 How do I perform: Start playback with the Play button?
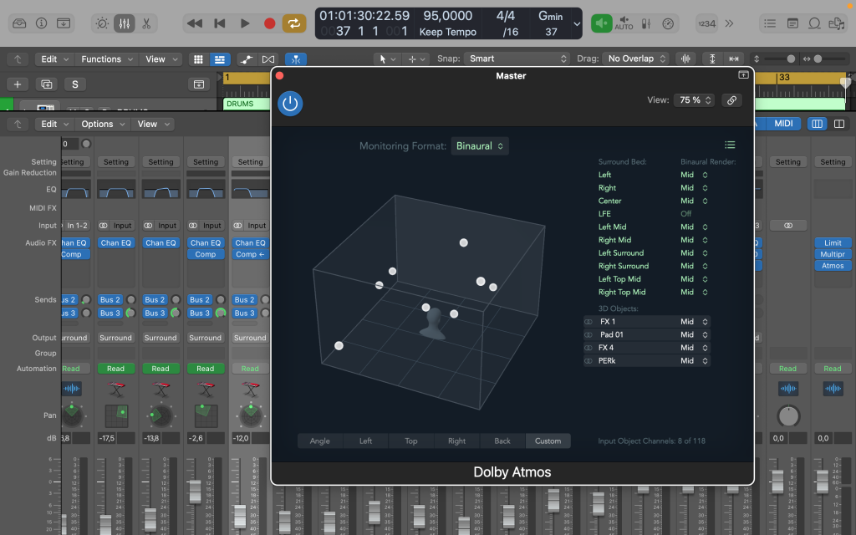coord(245,23)
